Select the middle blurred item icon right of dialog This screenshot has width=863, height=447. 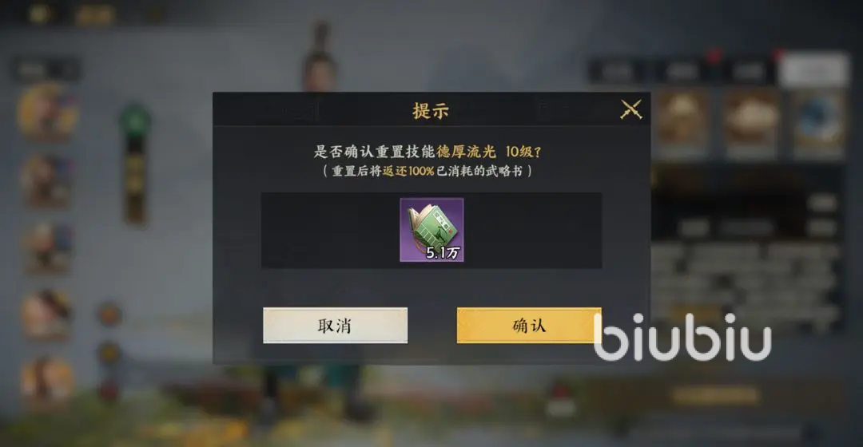[750, 125]
